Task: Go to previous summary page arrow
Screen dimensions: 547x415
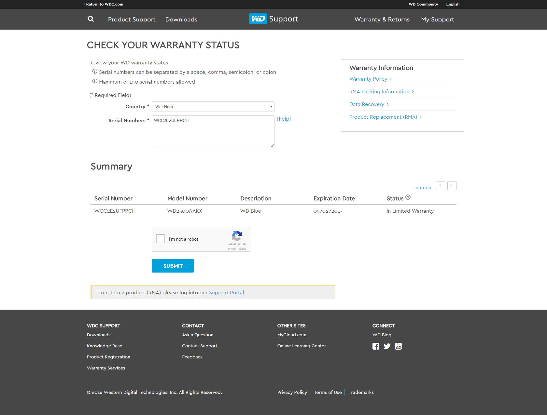Action: pyautogui.click(x=440, y=185)
